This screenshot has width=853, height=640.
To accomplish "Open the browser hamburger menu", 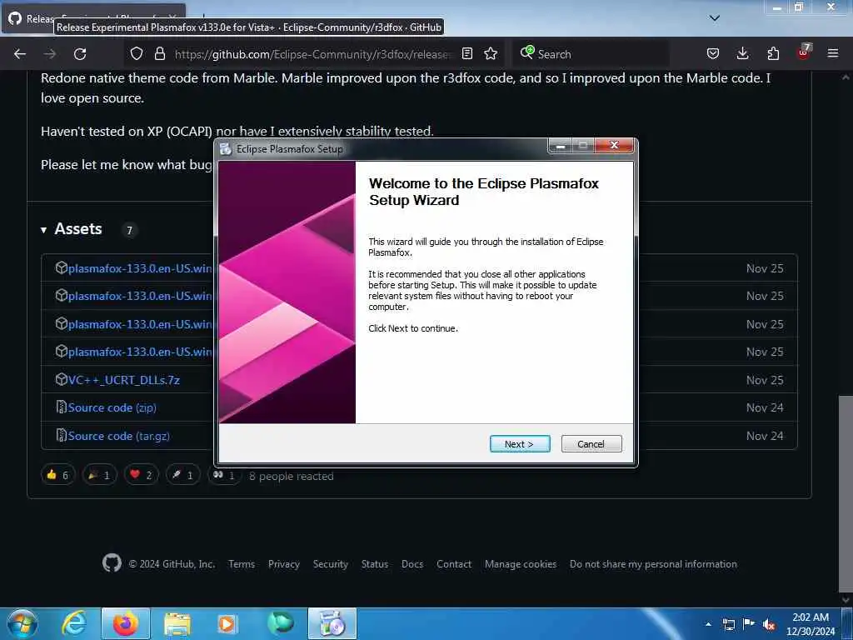I will pos(833,53).
